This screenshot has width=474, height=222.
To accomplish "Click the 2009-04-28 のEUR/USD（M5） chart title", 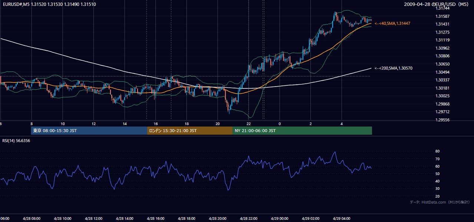I will (x=437, y=4).
